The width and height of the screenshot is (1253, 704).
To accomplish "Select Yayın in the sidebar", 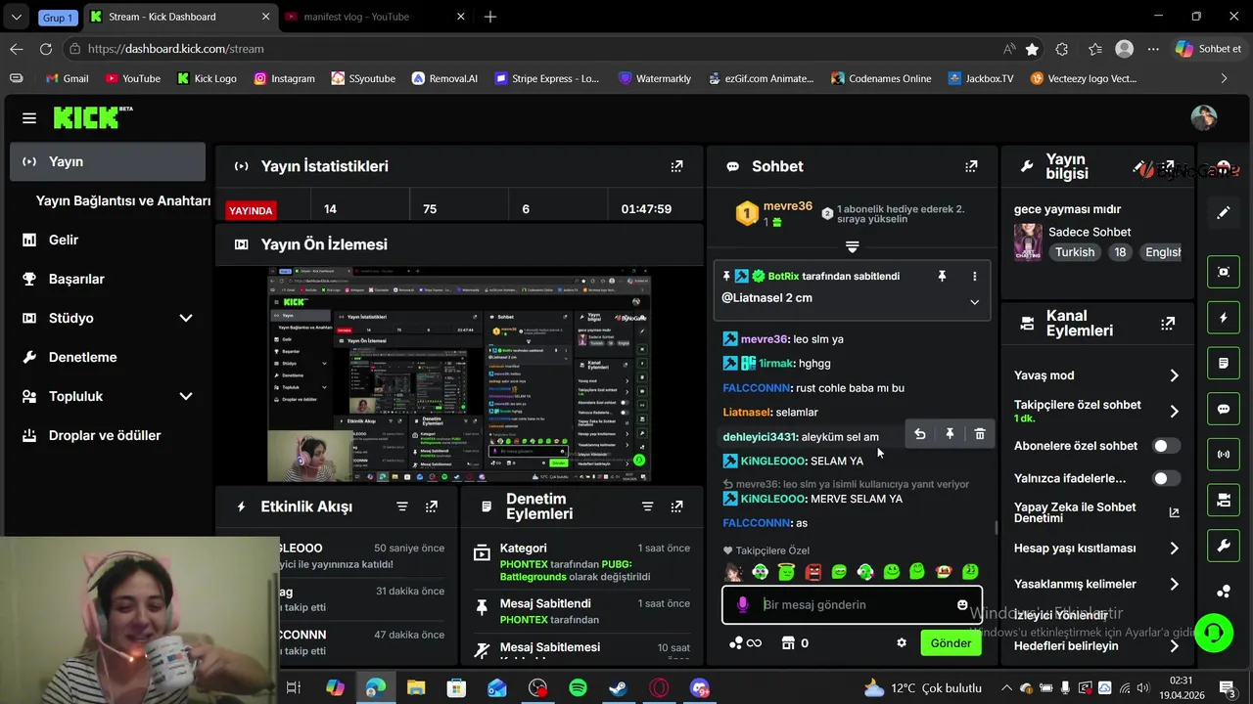I will point(108,161).
